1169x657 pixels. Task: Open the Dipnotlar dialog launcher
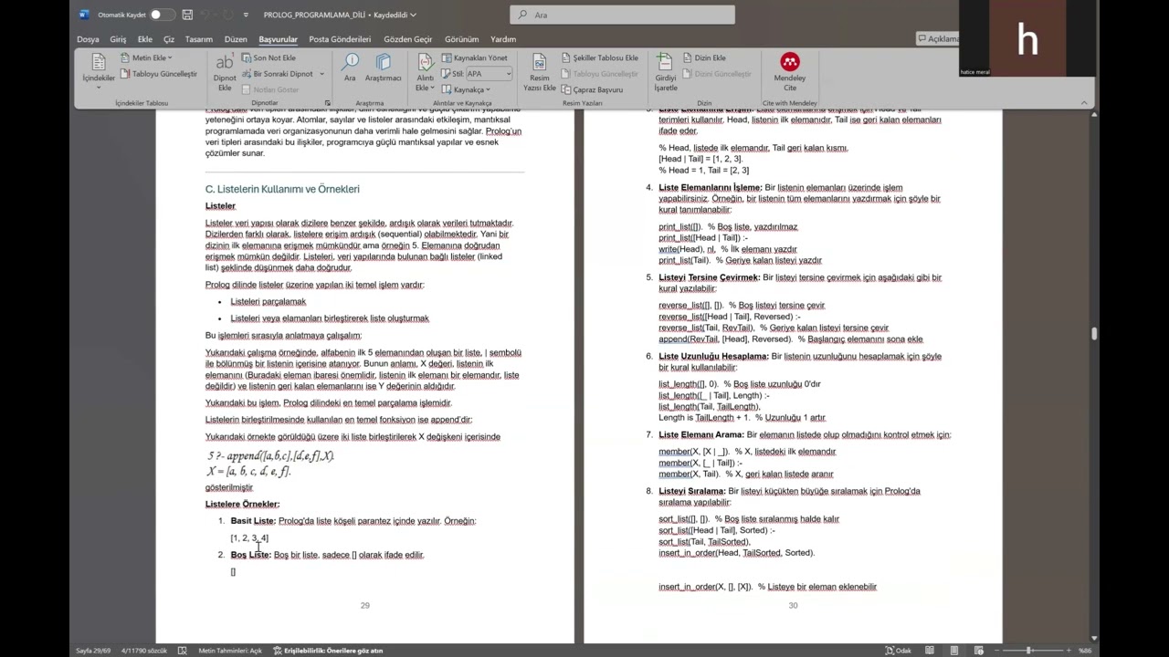328,102
